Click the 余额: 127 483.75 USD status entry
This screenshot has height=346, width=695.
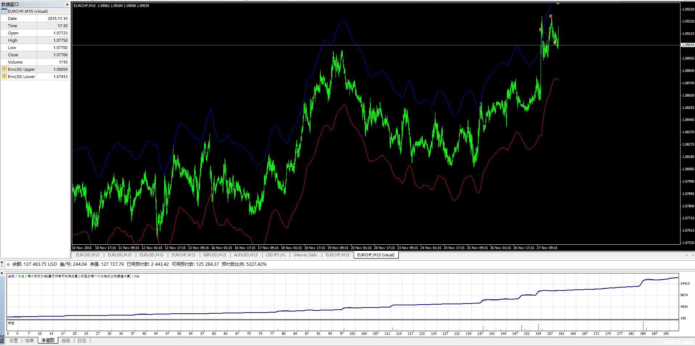coord(34,264)
